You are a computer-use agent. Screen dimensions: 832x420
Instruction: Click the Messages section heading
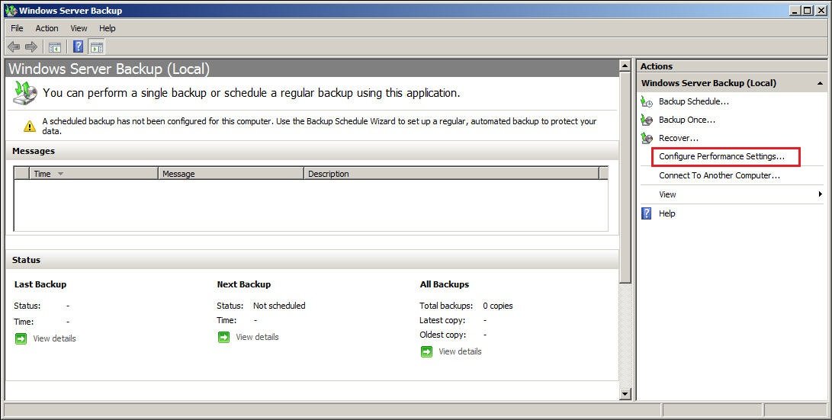coord(34,151)
